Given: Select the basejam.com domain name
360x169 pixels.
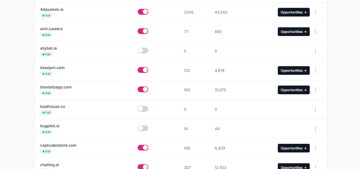Looking at the screenshot, I should coord(52,68).
